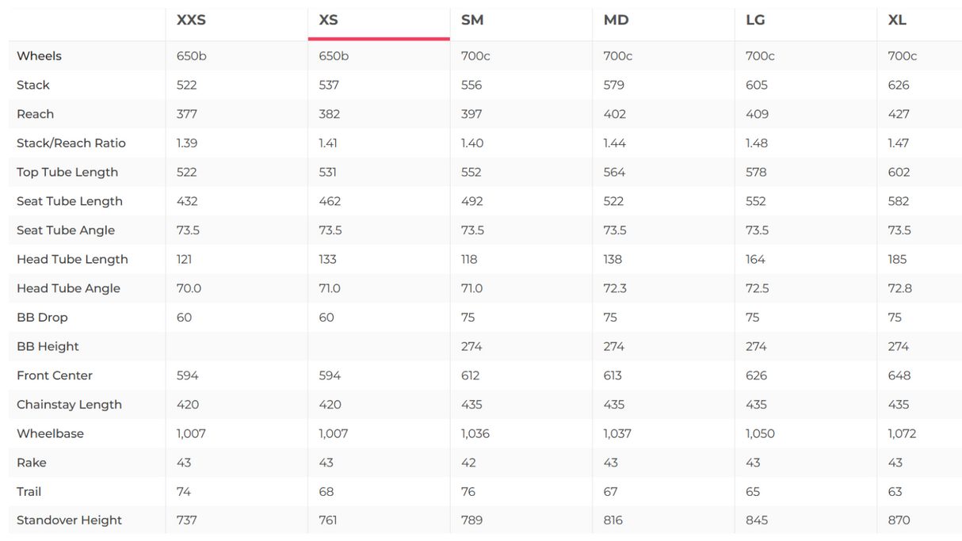
Task: Pick the XL size column header
Action: 897,21
